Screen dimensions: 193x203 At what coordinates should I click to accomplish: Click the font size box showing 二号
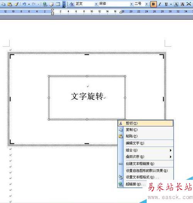click(140, 4)
